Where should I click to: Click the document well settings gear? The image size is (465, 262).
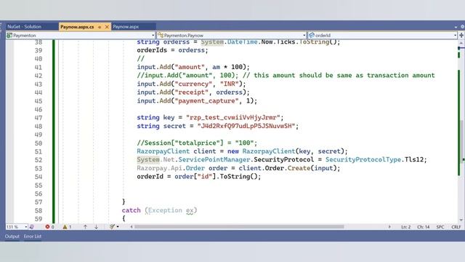pyautogui.click(x=462, y=27)
